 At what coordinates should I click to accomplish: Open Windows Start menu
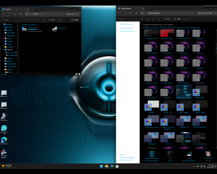point(102,166)
